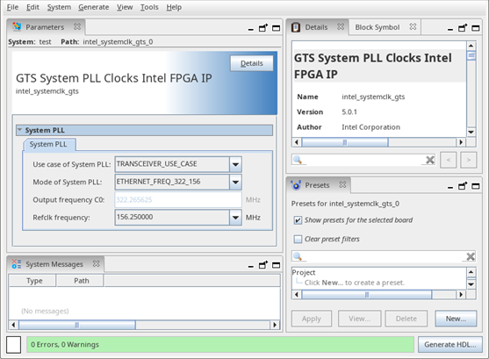Open the File menu
The height and width of the screenshot is (359, 489).
12,7
